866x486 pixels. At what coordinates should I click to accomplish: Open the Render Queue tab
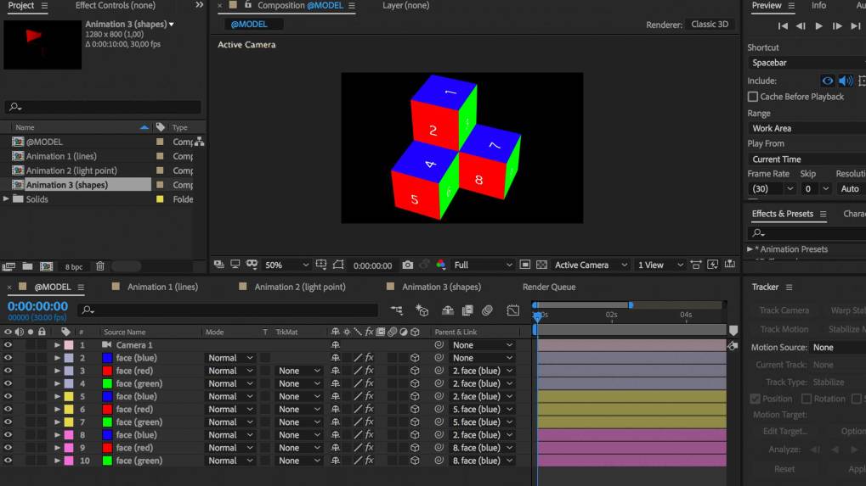pyautogui.click(x=548, y=288)
